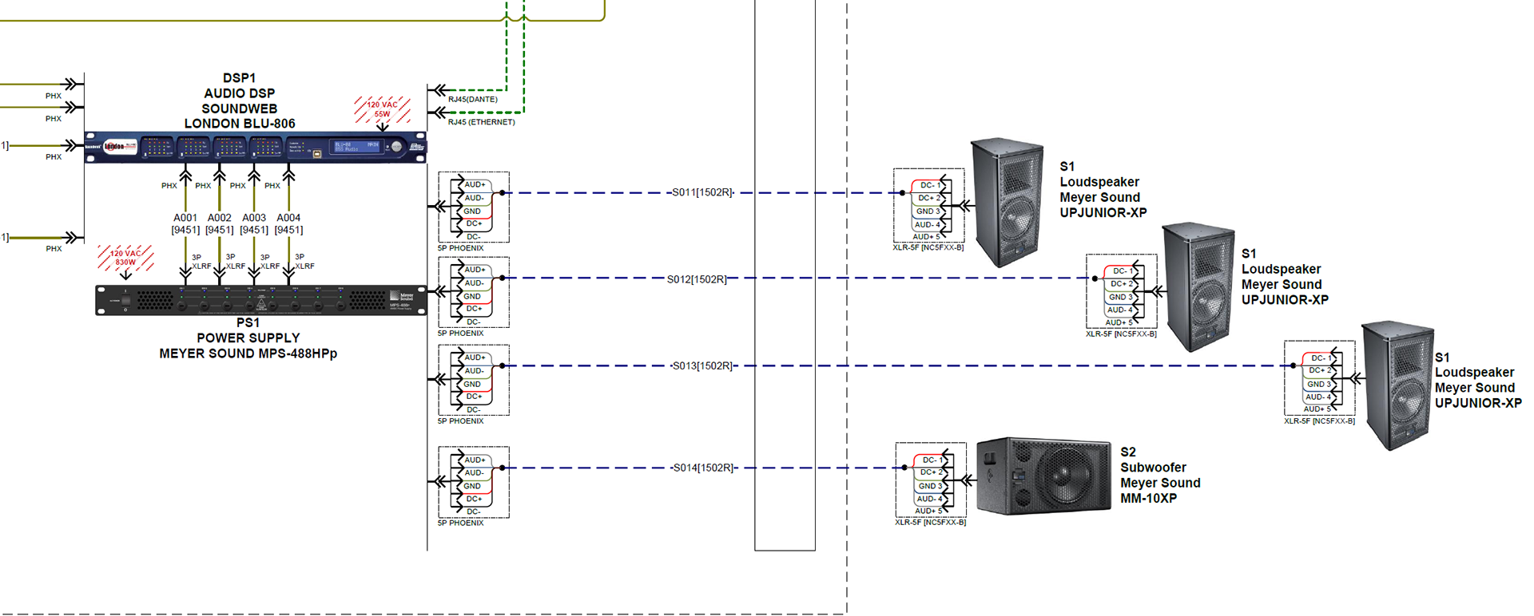Click the DC- 1 pin in subwoofer XLR block
1534x616 pixels.
click(933, 460)
